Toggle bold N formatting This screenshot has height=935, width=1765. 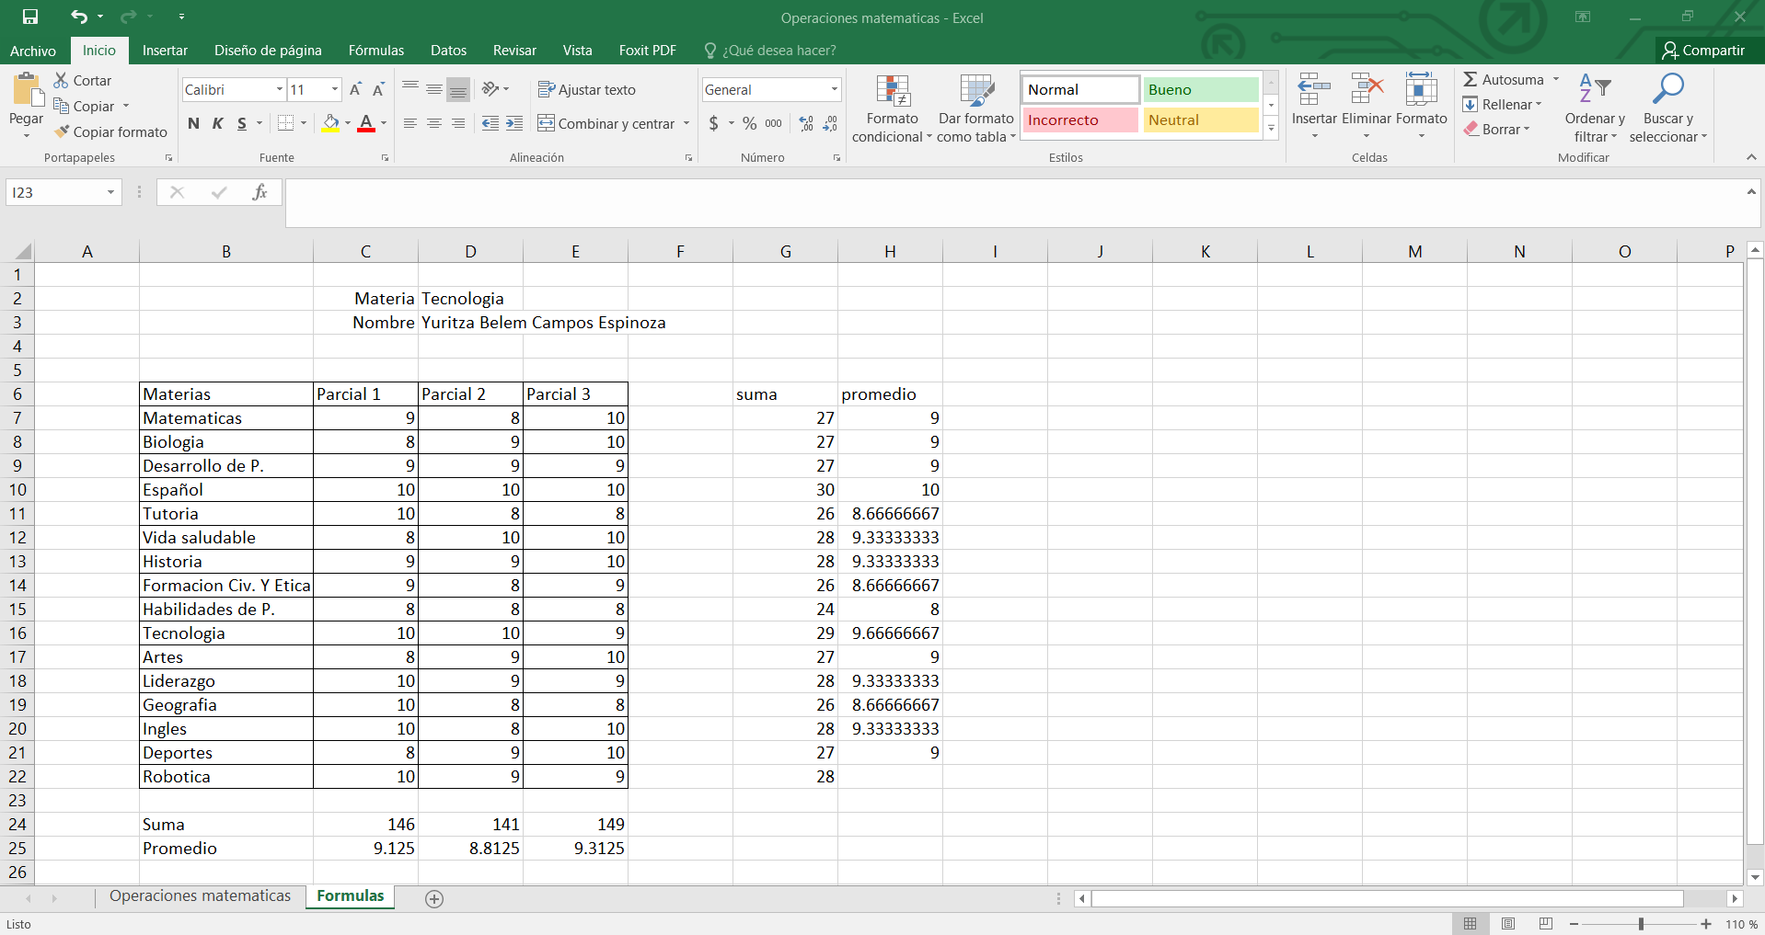(193, 123)
